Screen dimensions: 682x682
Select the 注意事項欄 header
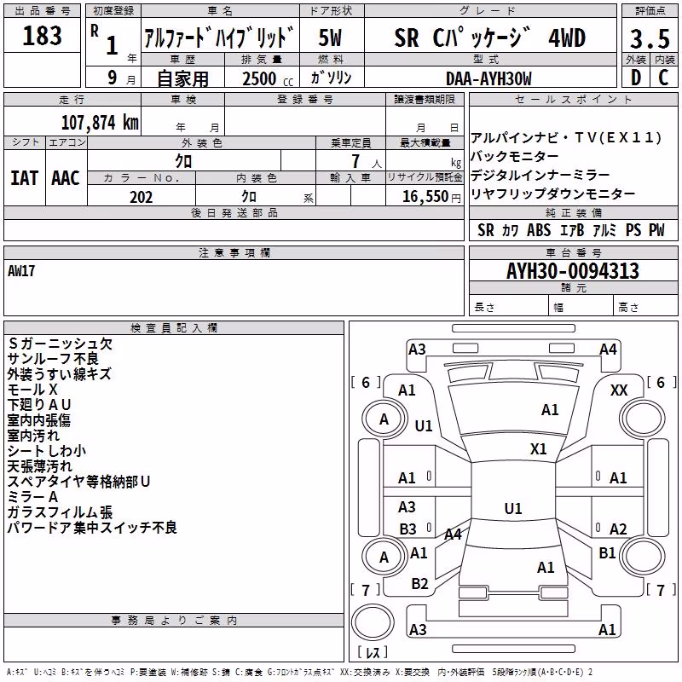tap(234, 252)
